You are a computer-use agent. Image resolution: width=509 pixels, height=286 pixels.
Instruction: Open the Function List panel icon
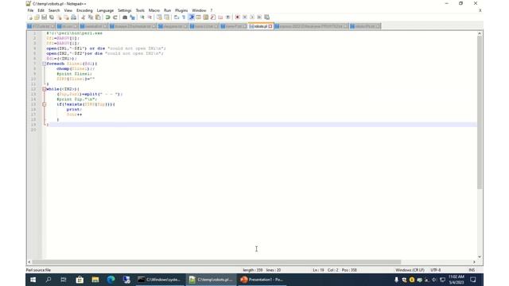[x=213, y=17]
